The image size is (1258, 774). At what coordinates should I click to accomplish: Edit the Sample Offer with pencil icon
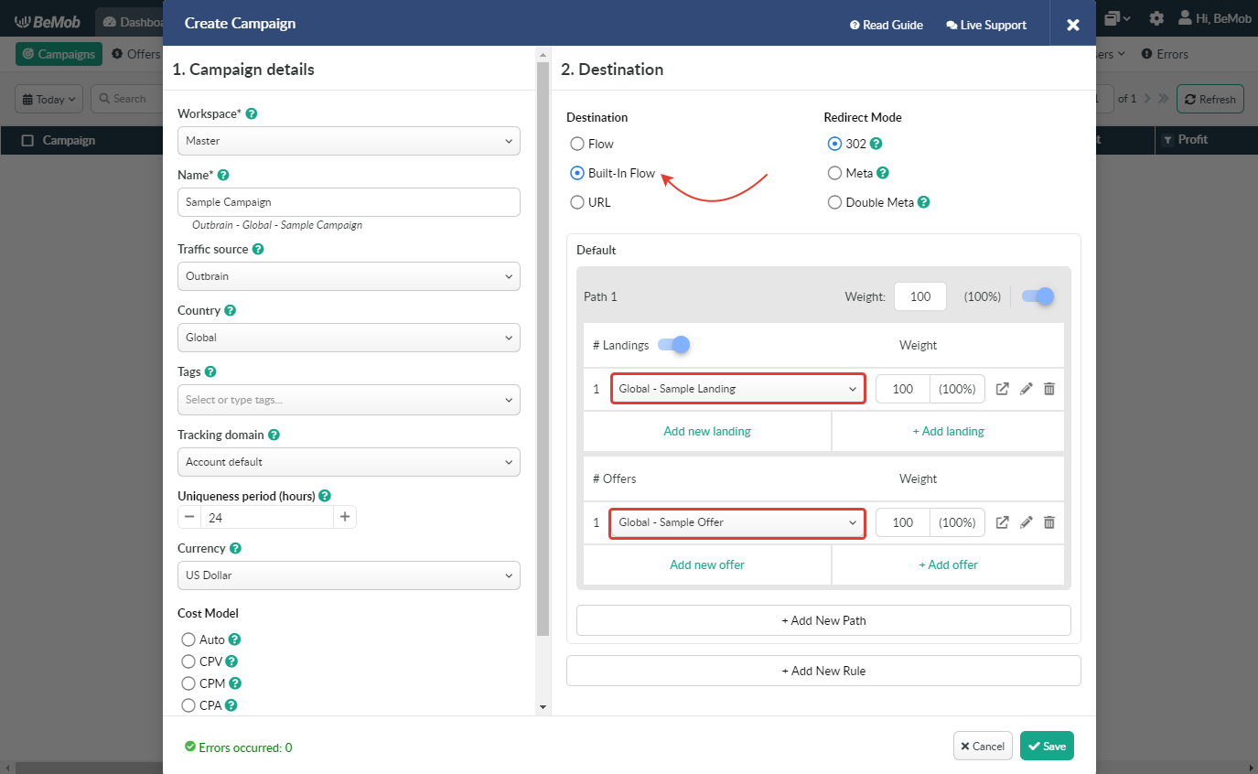click(x=1027, y=522)
